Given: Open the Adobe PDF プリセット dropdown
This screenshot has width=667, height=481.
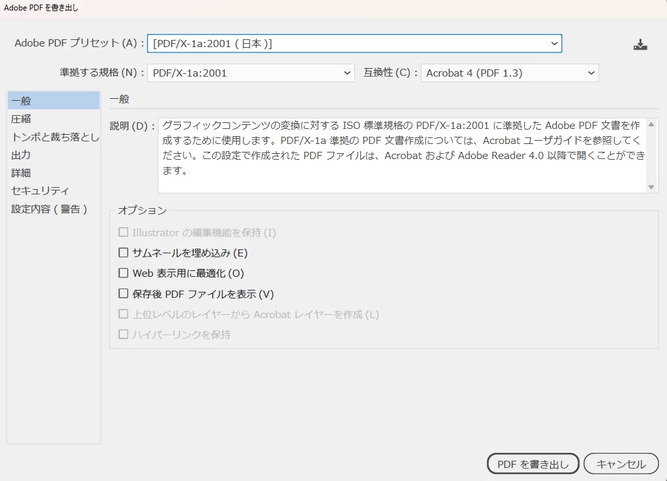Looking at the screenshot, I should point(354,44).
